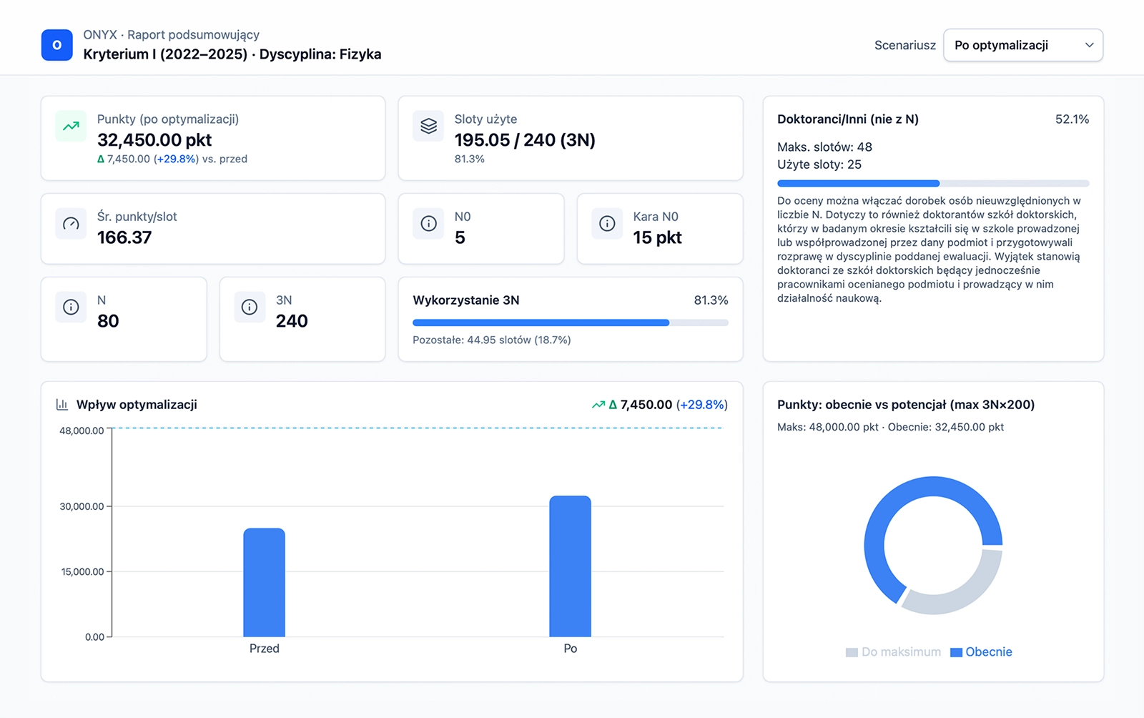Click the info icon beside N value 80
The height and width of the screenshot is (718, 1144).
(x=71, y=308)
